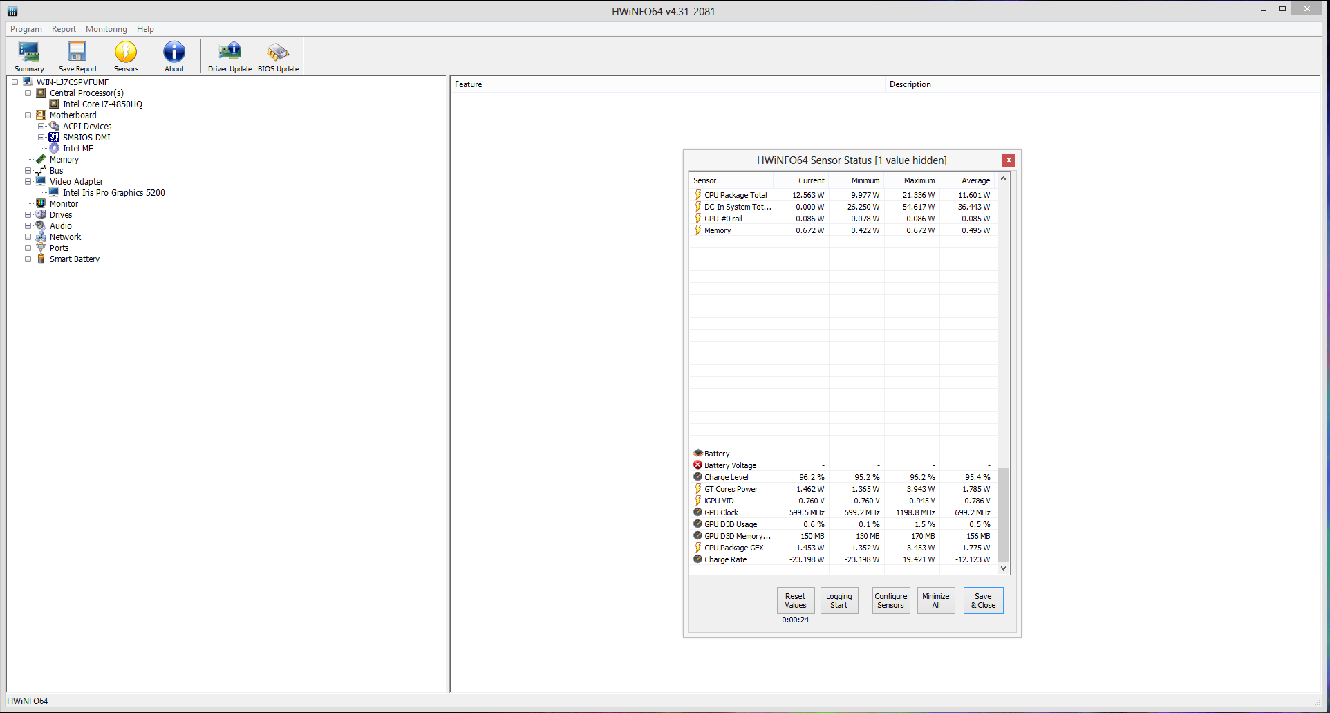The height and width of the screenshot is (713, 1330).
Task: Open Sensors via the lightning bolt icon
Action: tap(126, 52)
